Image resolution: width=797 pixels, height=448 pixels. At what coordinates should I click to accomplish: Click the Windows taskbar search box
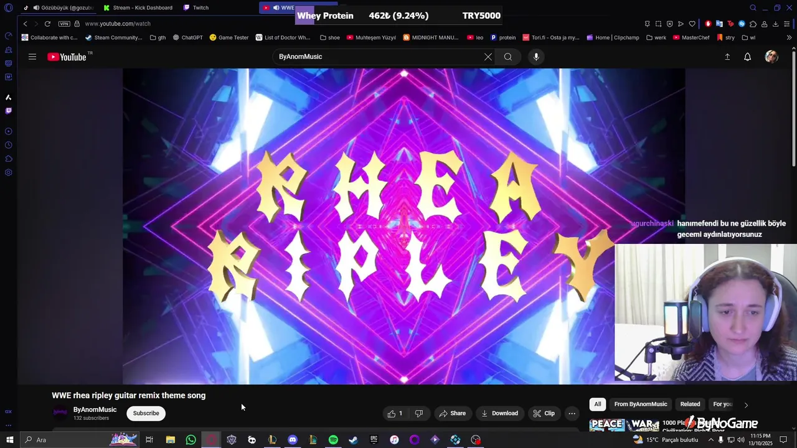click(x=80, y=440)
